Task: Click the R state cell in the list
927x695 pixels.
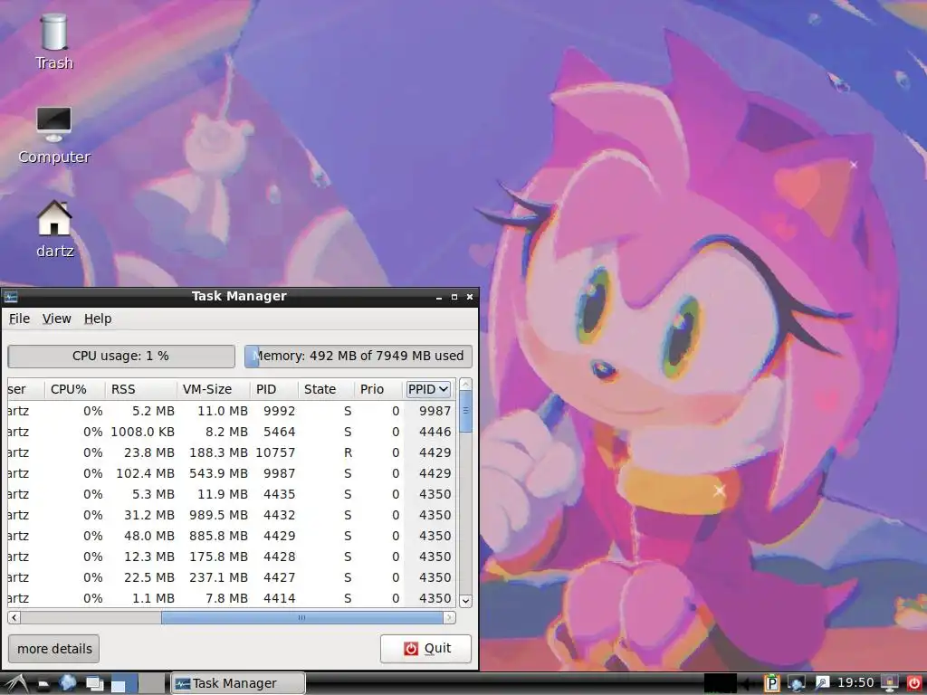Action: click(x=348, y=452)
